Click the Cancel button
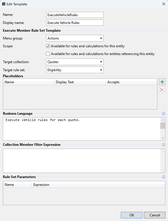 pos(155,215)
